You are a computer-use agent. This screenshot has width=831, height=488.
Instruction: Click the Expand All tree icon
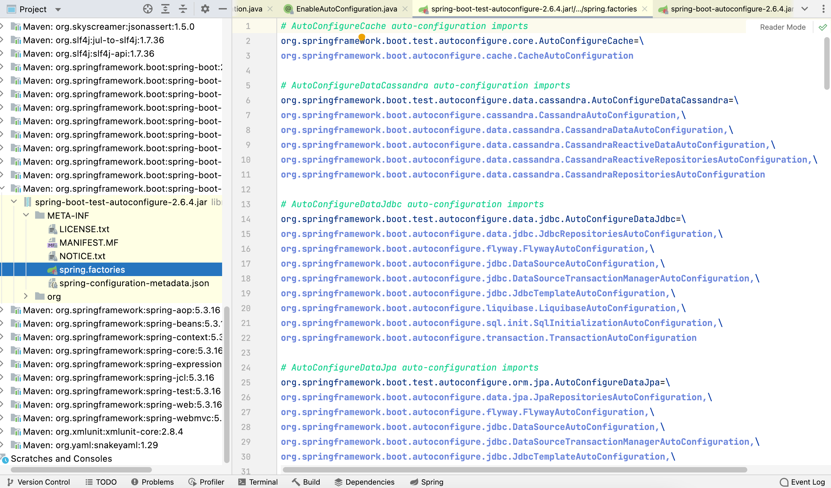(165, 9)
